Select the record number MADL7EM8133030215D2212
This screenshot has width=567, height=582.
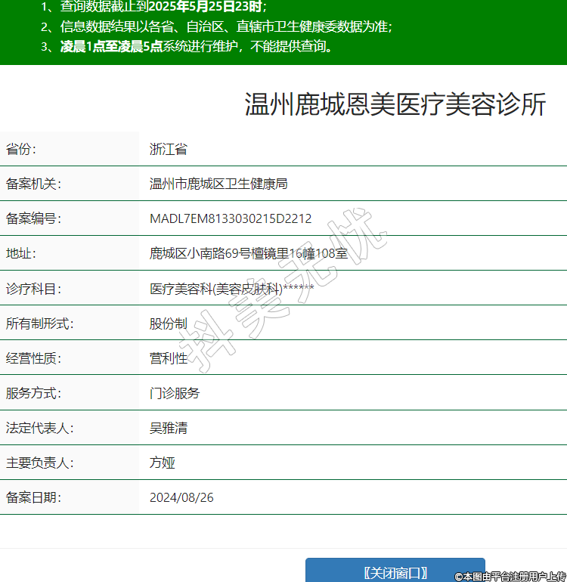231,218
